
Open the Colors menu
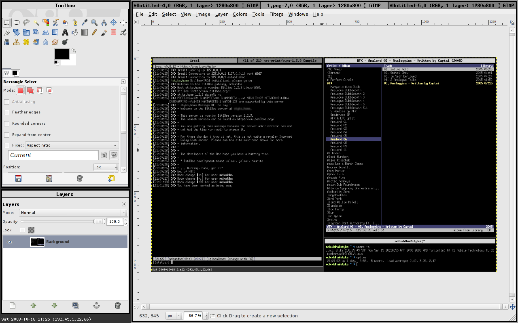coord(240,14)
